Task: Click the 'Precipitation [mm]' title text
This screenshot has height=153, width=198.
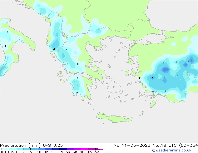Action: (x=20, y=146)
